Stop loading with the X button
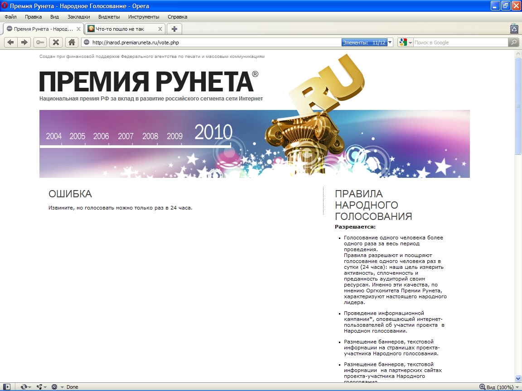 [56, 42]
